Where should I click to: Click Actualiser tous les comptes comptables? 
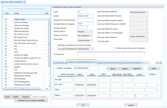pos(31,100)
